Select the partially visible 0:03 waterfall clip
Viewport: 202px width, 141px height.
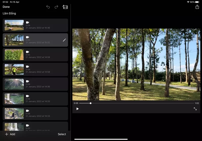[35, 126]
